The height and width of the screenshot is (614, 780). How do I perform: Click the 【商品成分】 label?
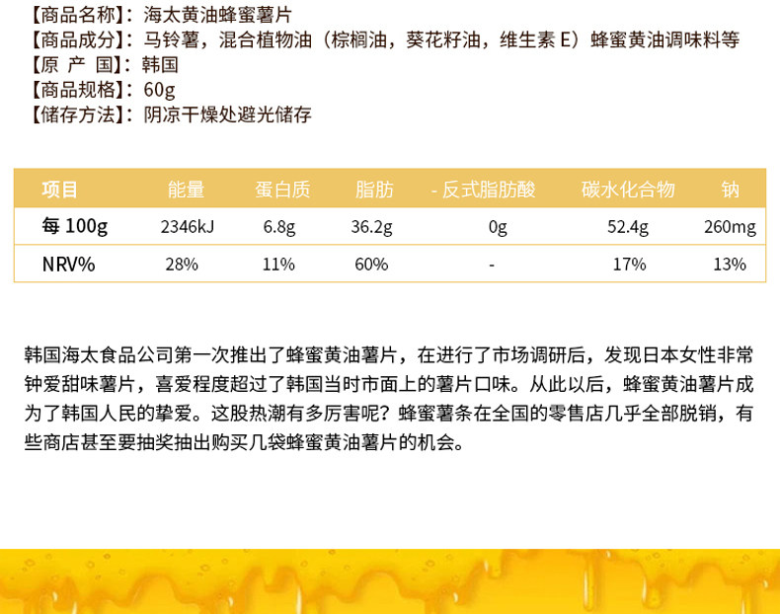(x=76, y=39)
